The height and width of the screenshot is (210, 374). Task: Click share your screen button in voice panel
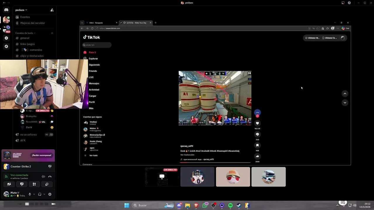pos(22,184)
